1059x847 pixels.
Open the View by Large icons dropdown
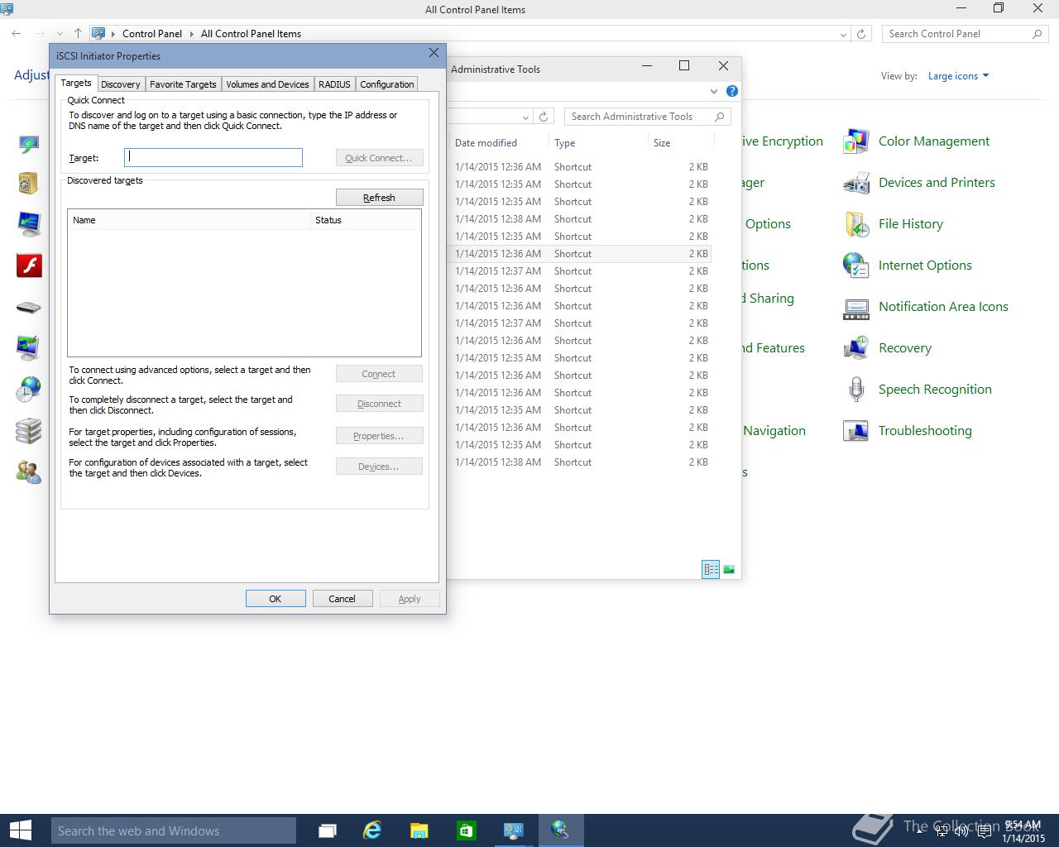point(958,76)
